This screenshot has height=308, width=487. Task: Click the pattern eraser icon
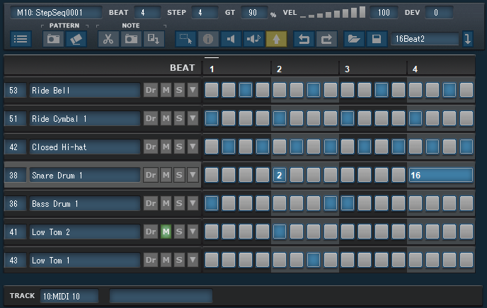(76, 39)
